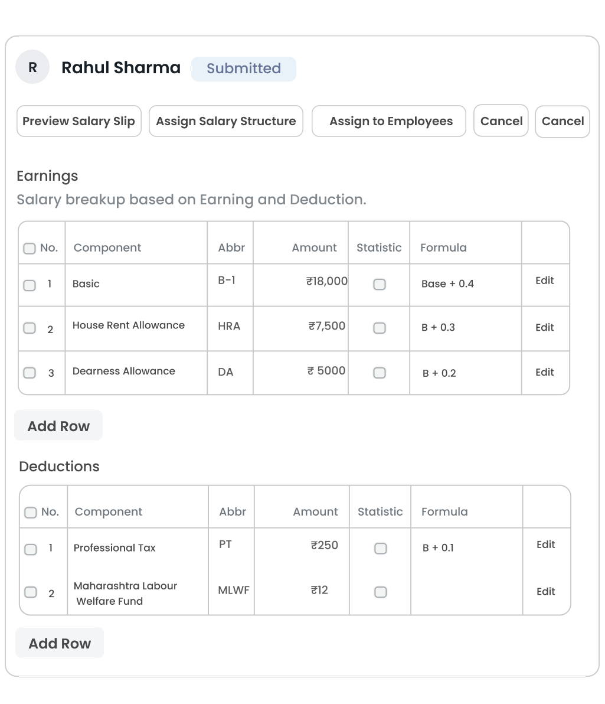This screenshot has width=605, height=704.
Task: Click the Assign Salary Structure button
Action: click(226, 121)
